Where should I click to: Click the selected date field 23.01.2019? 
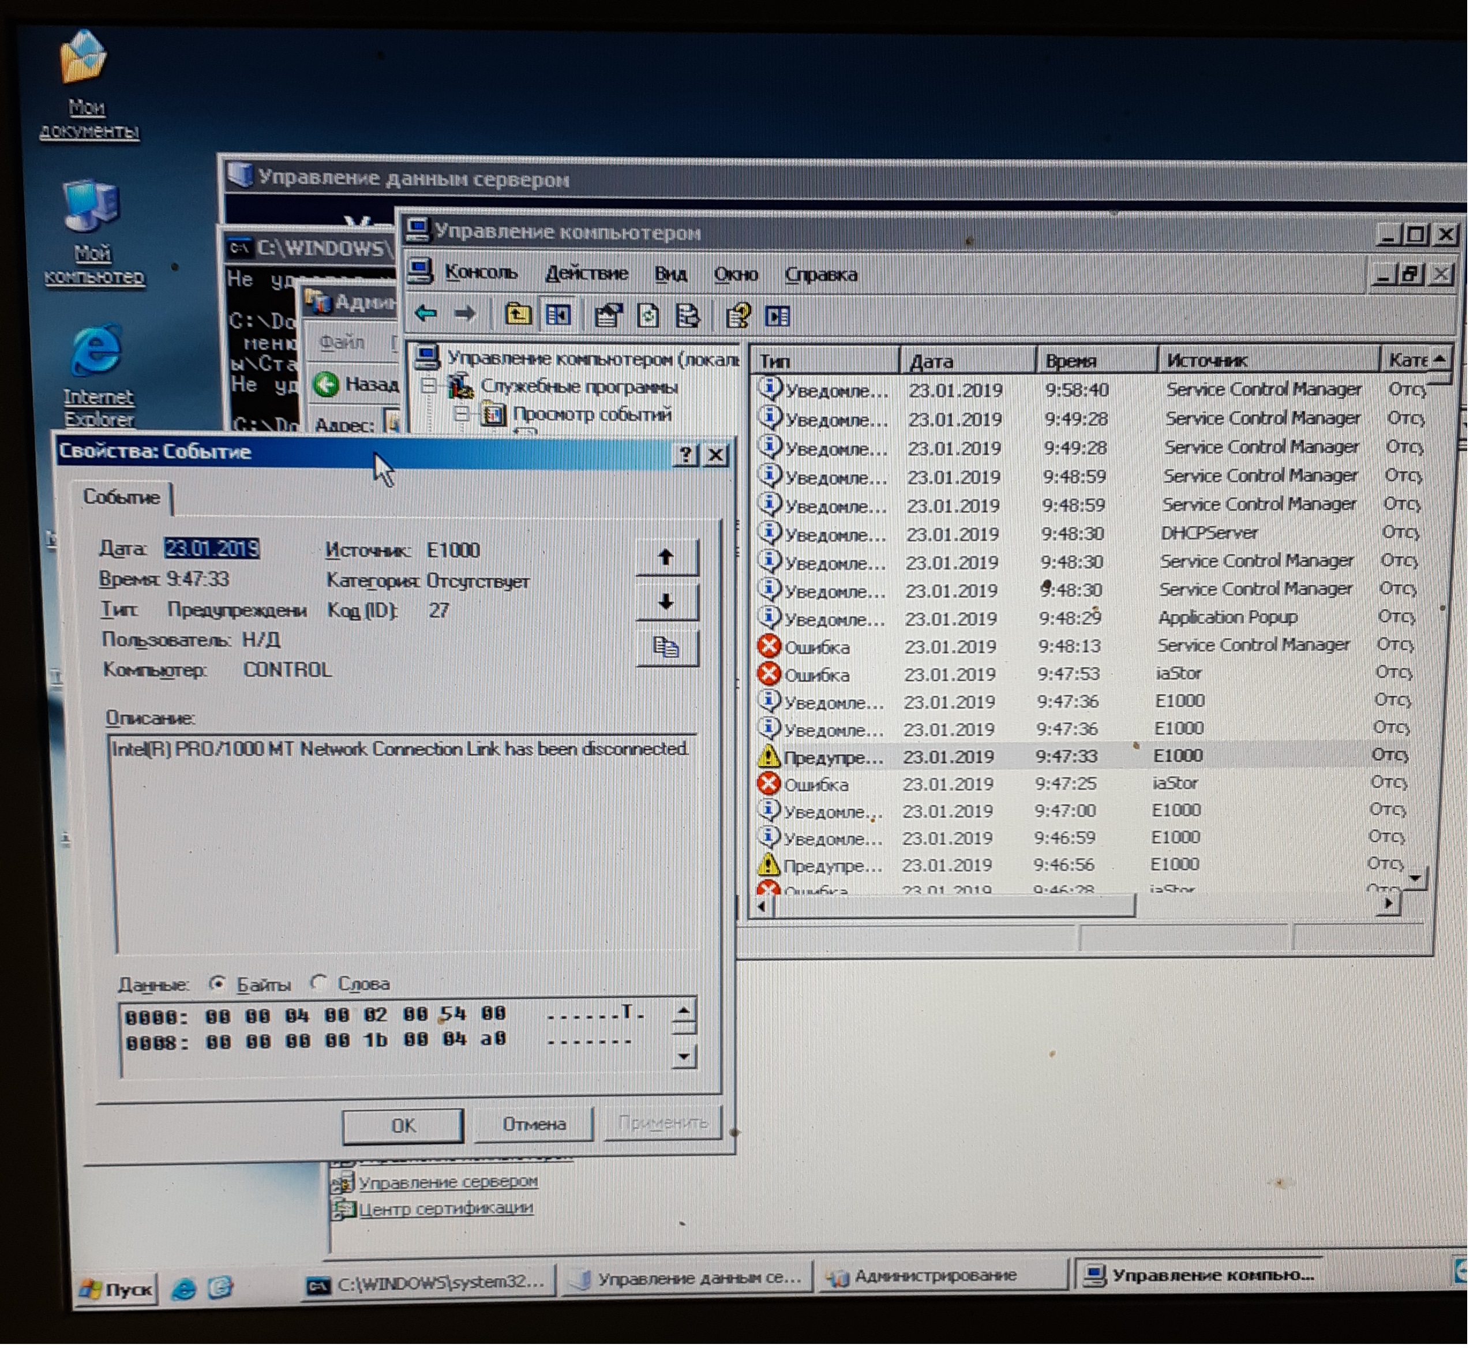point(212,549)
